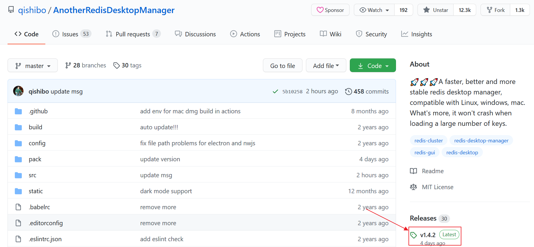Open the Add file dropdown
Viewport: 534px width, 247px height.
pos(326,66)
